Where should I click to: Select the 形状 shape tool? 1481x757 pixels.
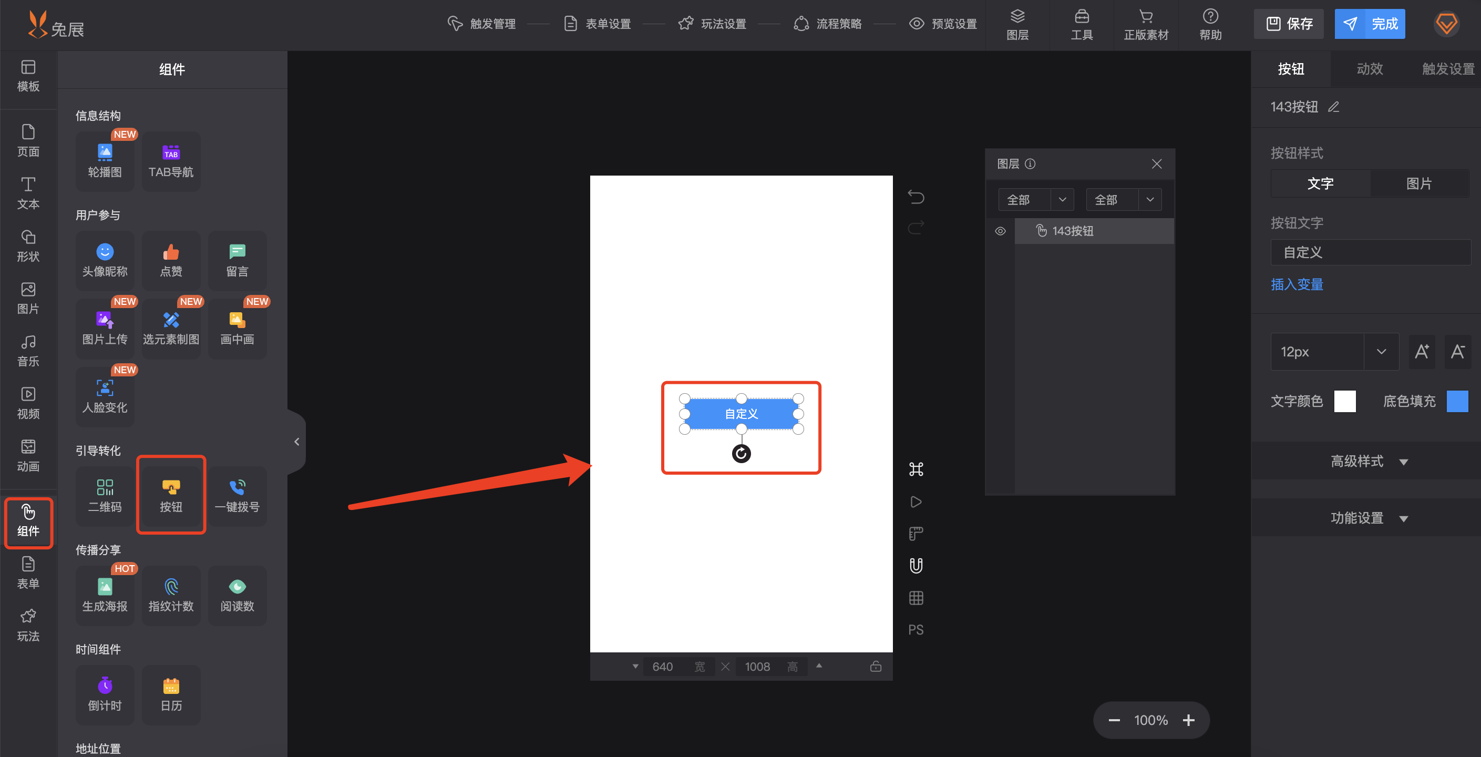coord(28,245)
